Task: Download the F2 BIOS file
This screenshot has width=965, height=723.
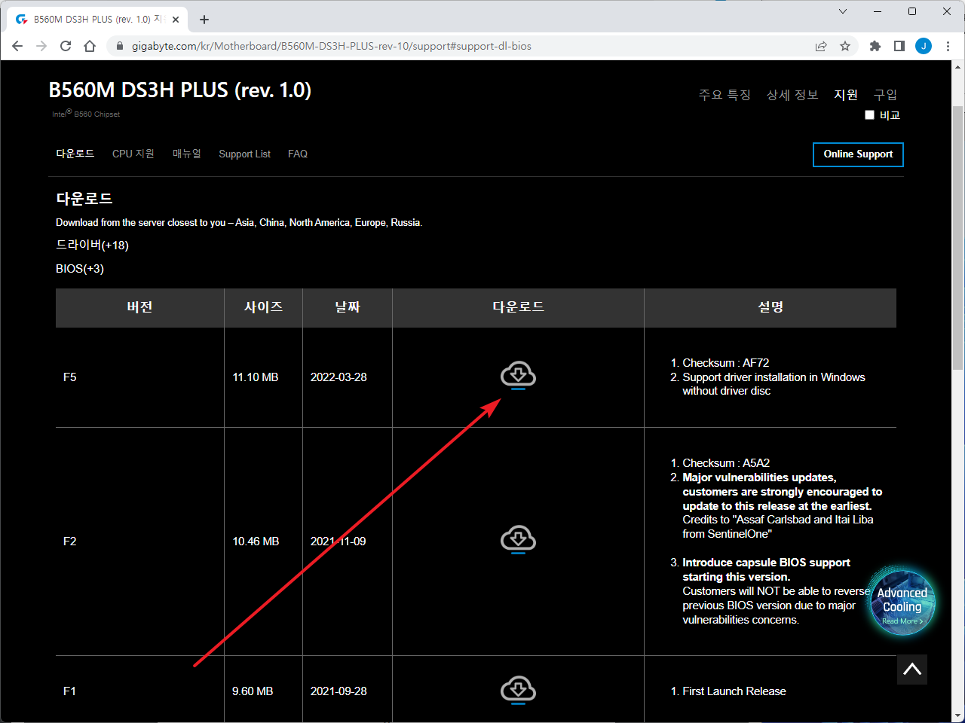Action: [x=518, y=539]
